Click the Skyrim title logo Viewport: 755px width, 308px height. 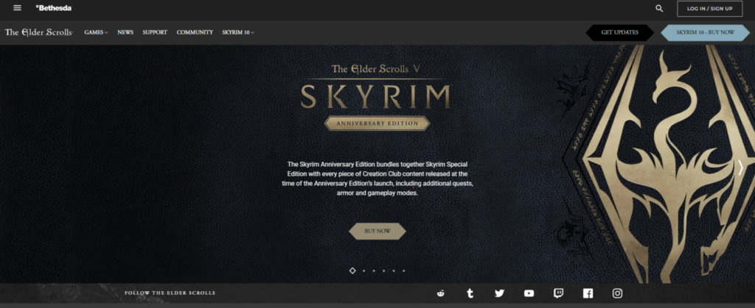click(375, 96)
